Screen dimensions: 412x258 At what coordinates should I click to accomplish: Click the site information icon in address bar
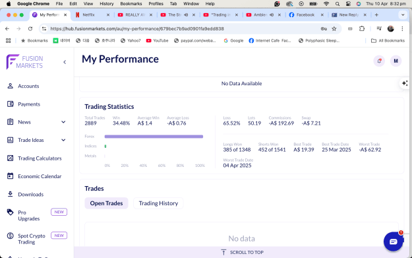point(44,28)
